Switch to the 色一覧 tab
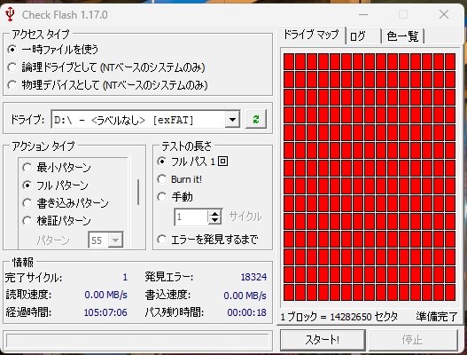Screen dimensions: 467x355 402,36
